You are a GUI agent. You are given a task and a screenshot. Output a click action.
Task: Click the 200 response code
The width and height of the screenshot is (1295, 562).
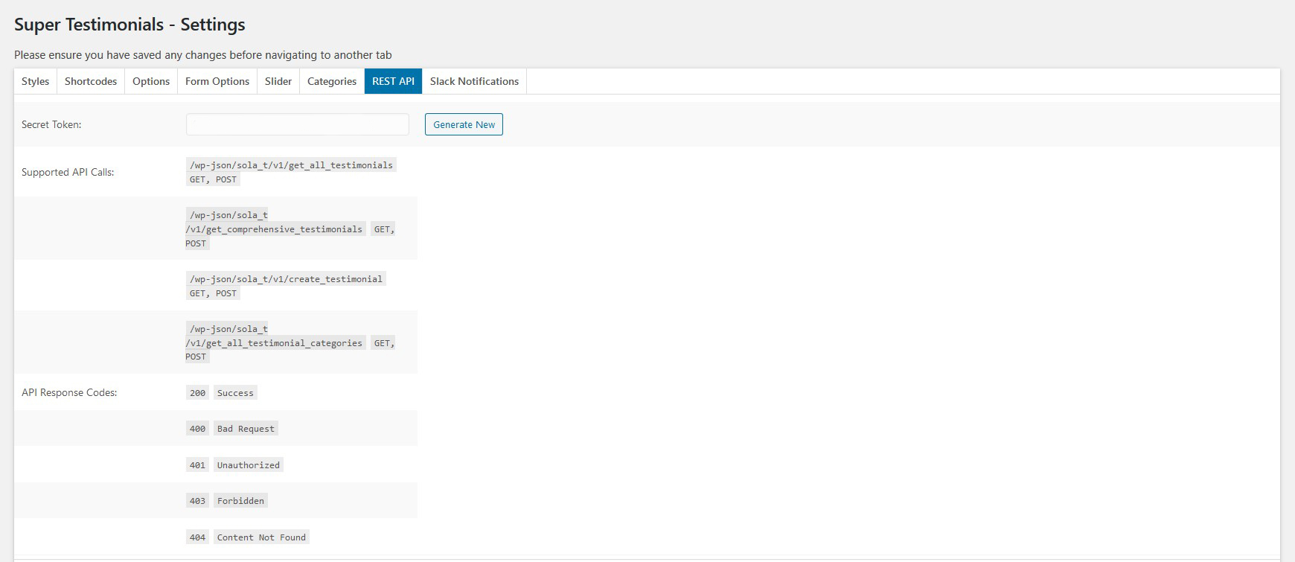coord(197,393)
